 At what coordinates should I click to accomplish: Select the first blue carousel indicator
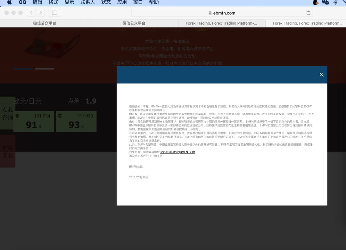[x=23, y=69]
